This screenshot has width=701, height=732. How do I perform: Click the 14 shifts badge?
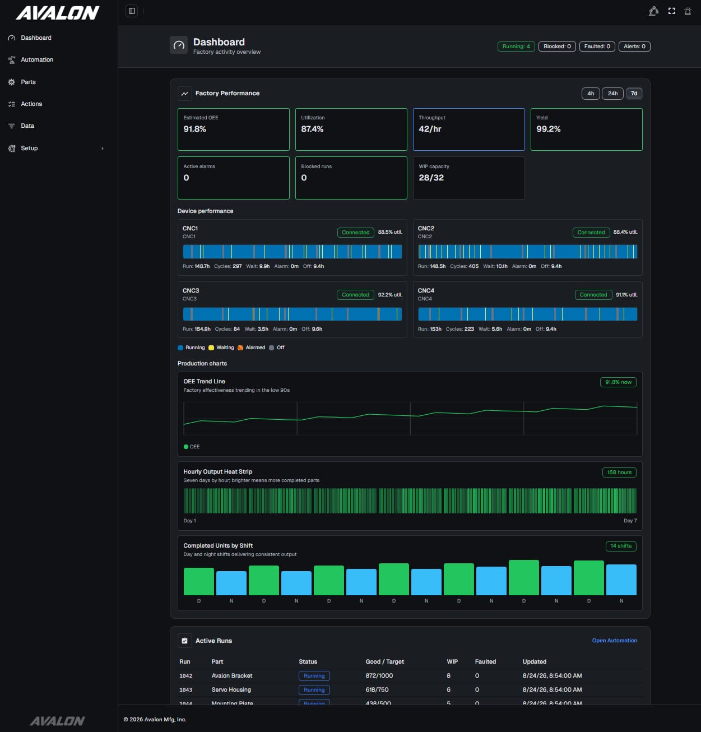pos(621,546)
